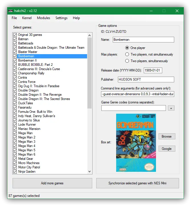Click the 87 games(s) selected status text
The image size is (191, 206).
point(24,196)
